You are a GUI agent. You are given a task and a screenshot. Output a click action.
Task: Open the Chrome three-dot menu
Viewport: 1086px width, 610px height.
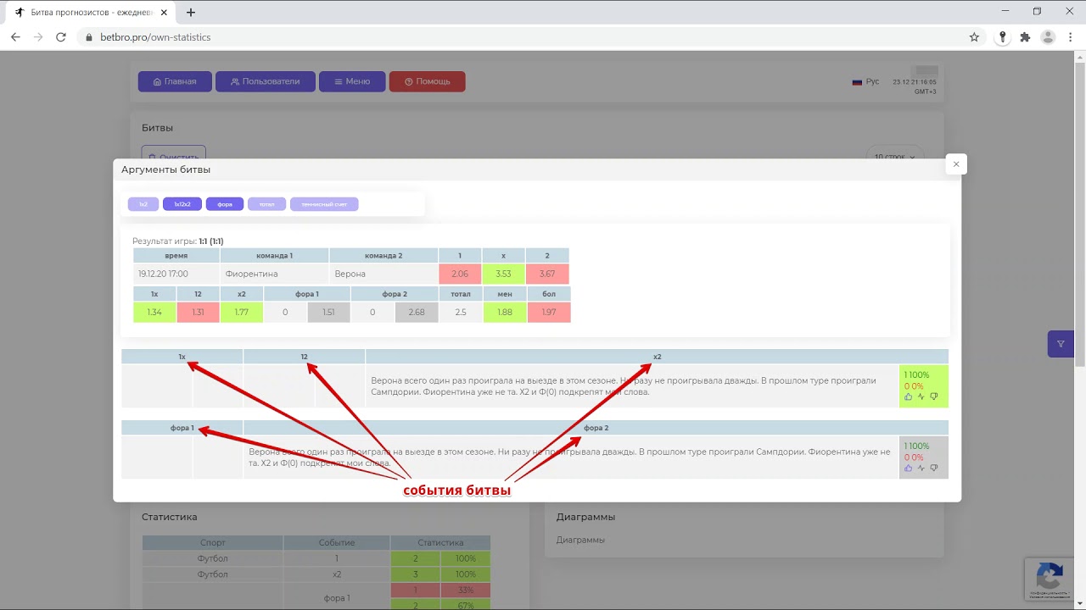point(1070,37)
